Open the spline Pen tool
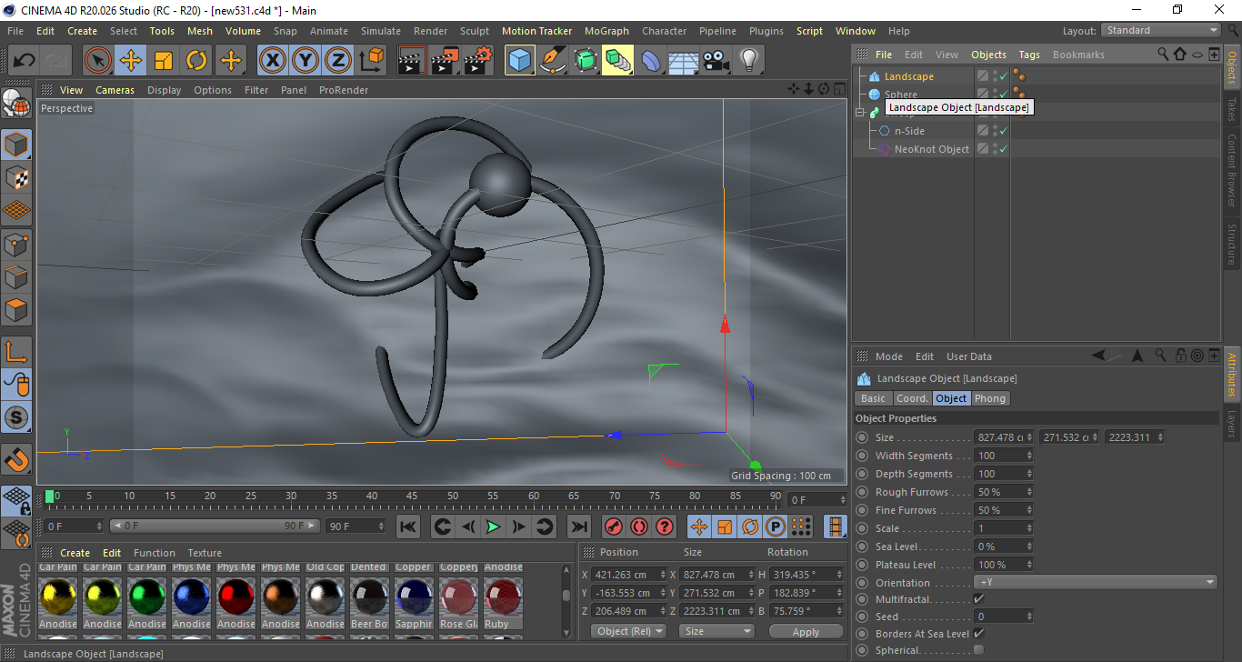The image size is (1242, 662). (553, 61)
